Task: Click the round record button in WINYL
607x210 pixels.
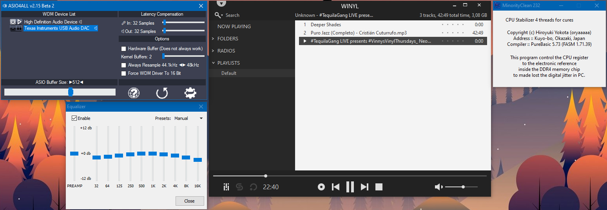Action: (321, 187)
